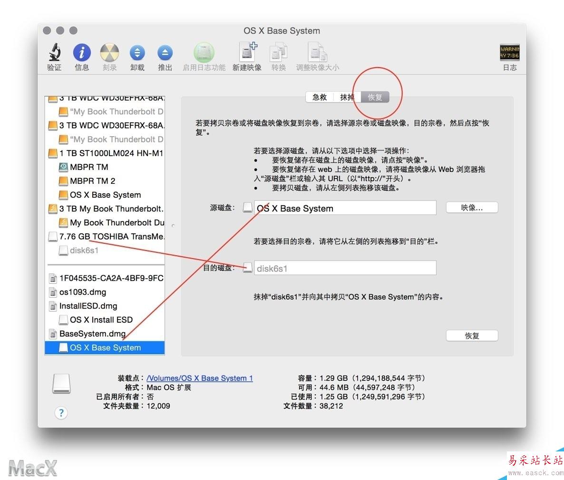The image size is (564, 480).
Task: Click destination disk icon beside disk6s1
Action: [247, 268]
